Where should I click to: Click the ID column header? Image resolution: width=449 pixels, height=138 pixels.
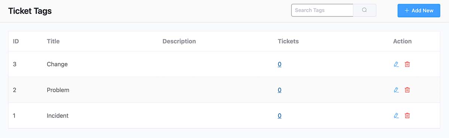click(x=16, y=41)
